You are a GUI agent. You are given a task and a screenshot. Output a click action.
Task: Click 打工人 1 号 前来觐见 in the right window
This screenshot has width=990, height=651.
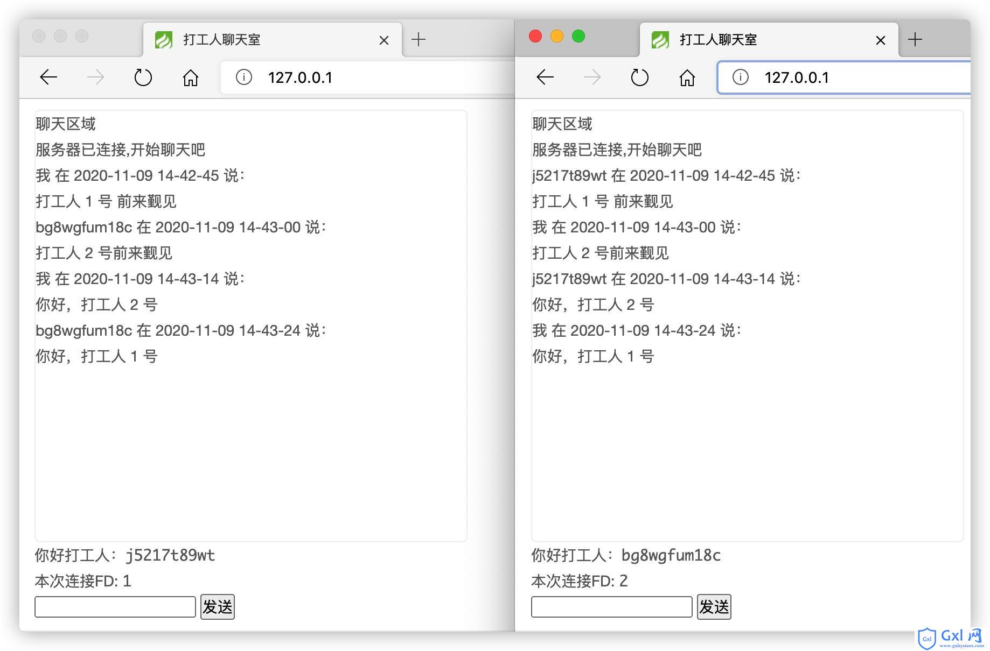click(603, 202)
